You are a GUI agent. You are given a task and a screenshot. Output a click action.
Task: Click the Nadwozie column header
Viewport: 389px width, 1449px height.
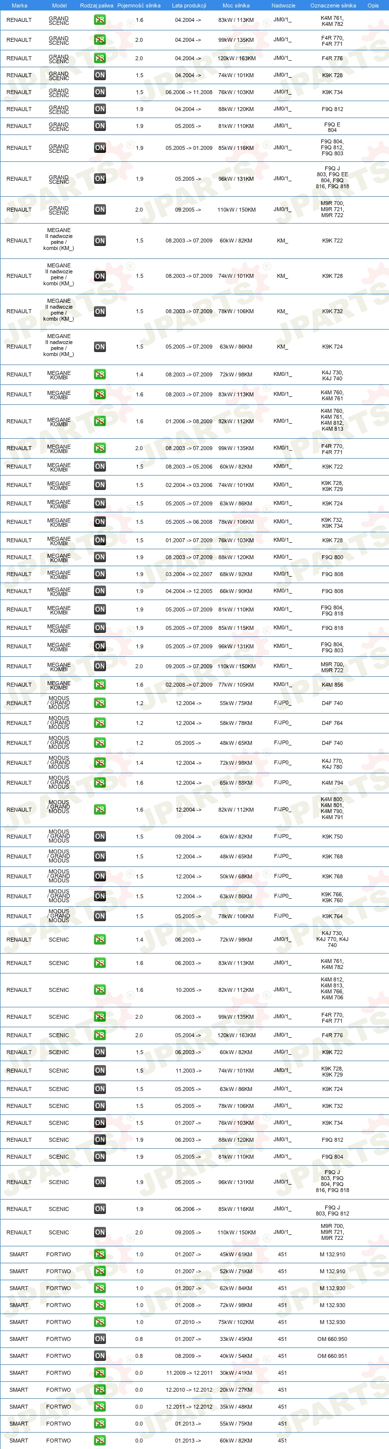pos(284,5)
